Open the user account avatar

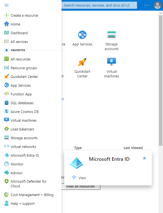(158, 5)
